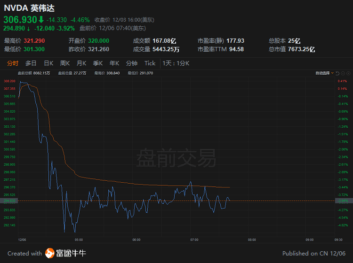This screenshot has width=353, height=263.
Task: Click the 成交量 value 5443.25万
Action: point(166,49)
